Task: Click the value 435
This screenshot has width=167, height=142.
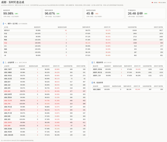Action: pyautogui.click(x=71, y=122)
